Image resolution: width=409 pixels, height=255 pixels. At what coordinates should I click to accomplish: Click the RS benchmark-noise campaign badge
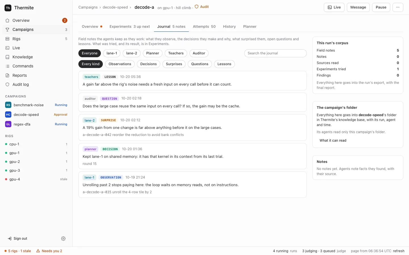(x=8, y=105)
